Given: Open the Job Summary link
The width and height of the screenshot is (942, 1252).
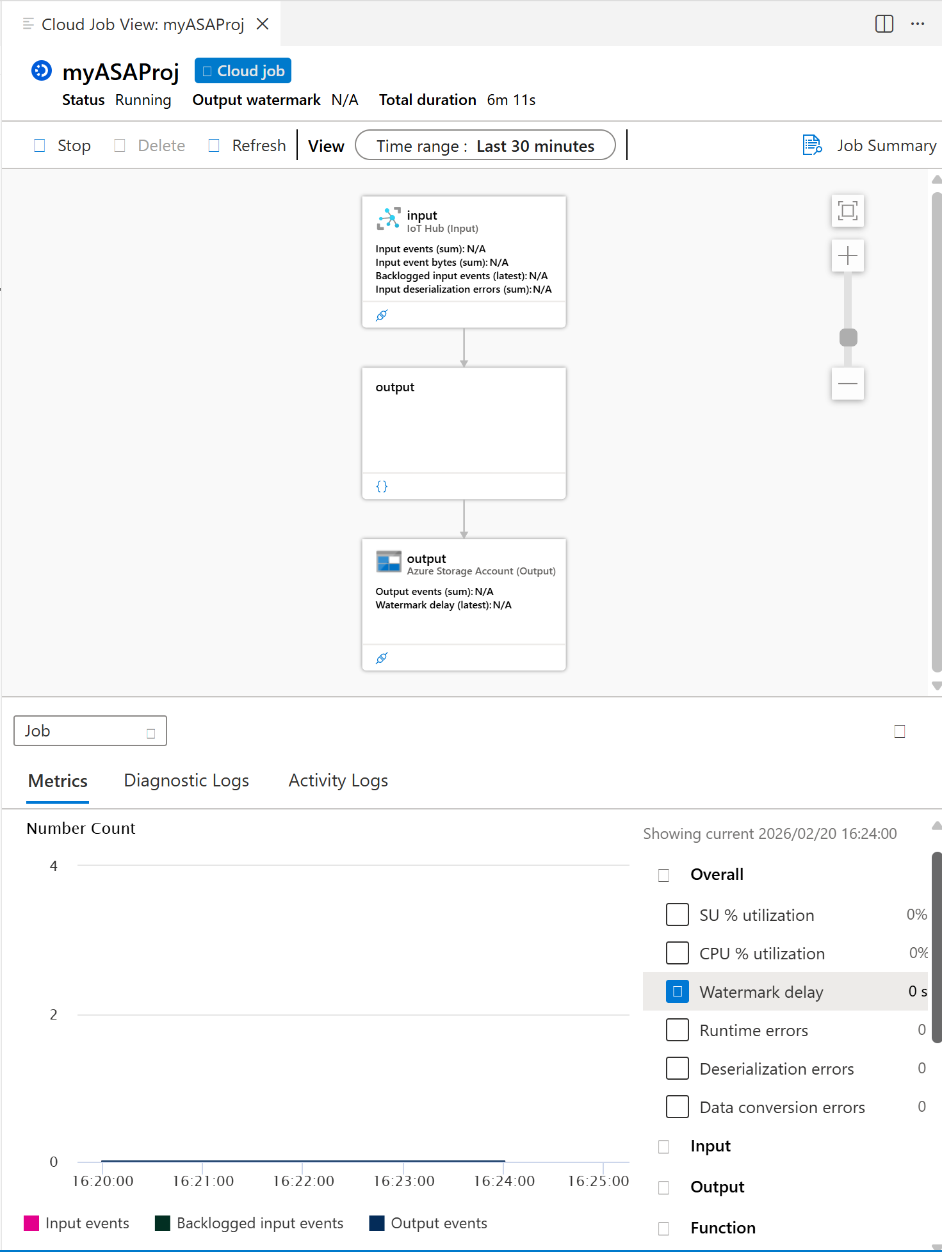Looking at the screenshot, I should click(x=886, y=145).
